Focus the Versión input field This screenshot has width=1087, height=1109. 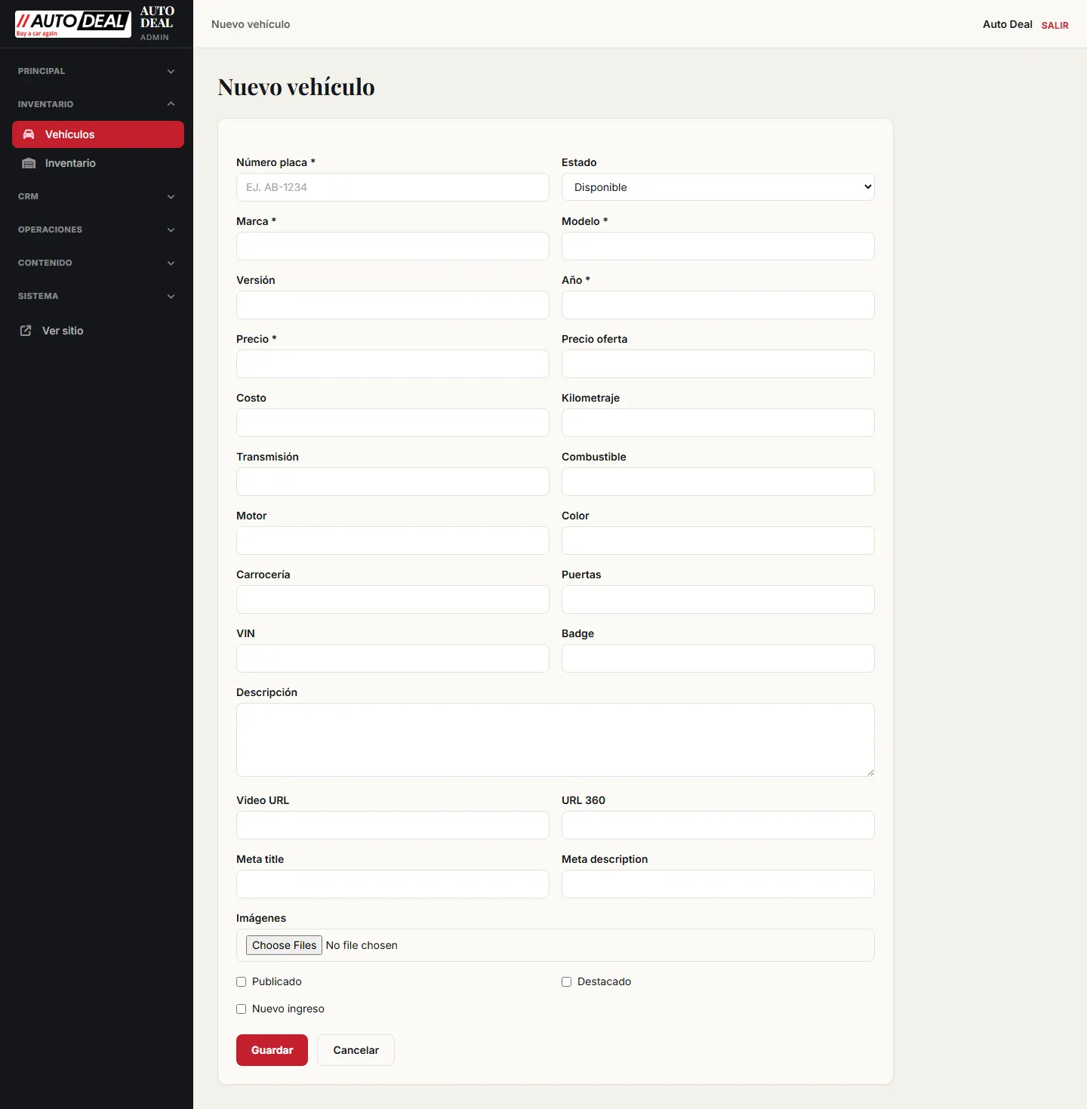click(x=393, y=305)
